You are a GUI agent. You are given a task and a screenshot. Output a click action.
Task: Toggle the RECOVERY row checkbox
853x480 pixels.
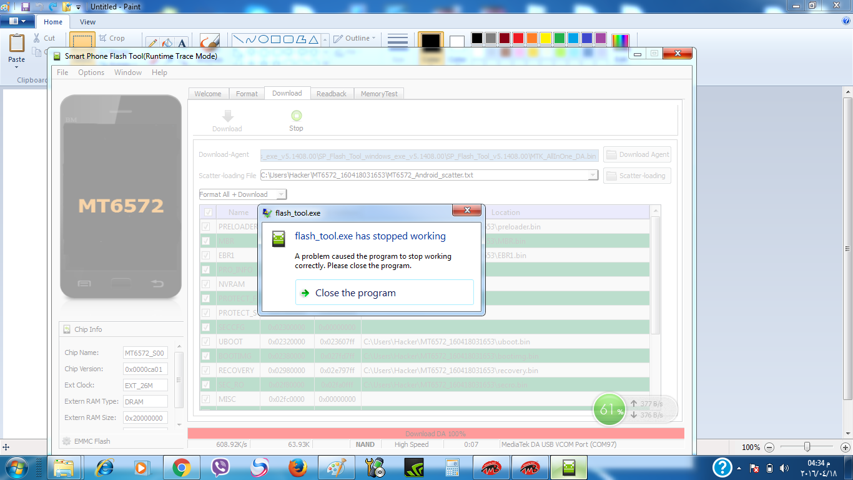(205, 371)
